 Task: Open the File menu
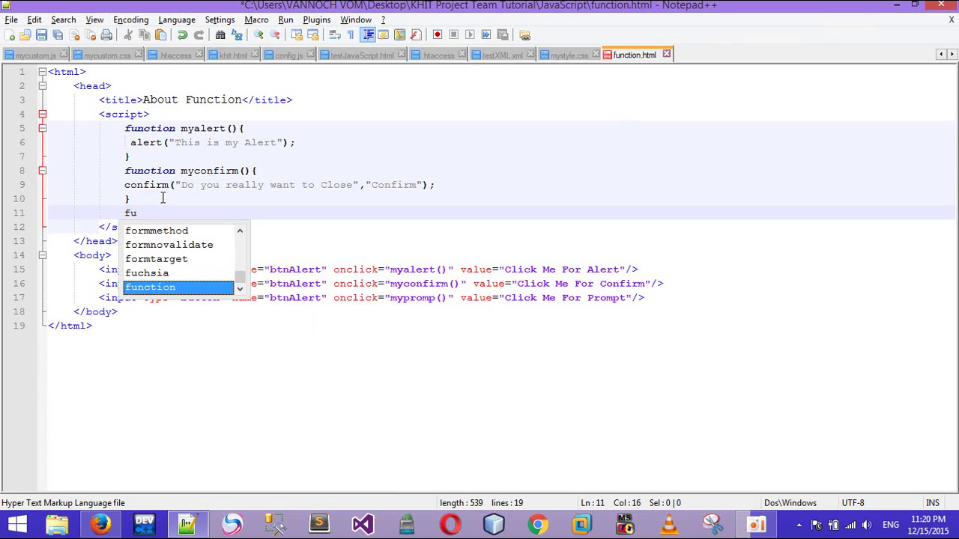(x=11, y=19)
